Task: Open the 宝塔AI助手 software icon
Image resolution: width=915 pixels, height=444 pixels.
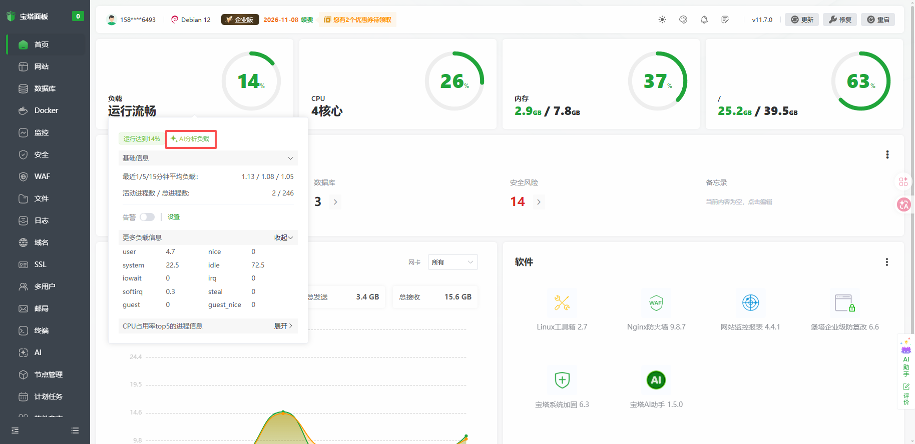Action: coord(656,380)
